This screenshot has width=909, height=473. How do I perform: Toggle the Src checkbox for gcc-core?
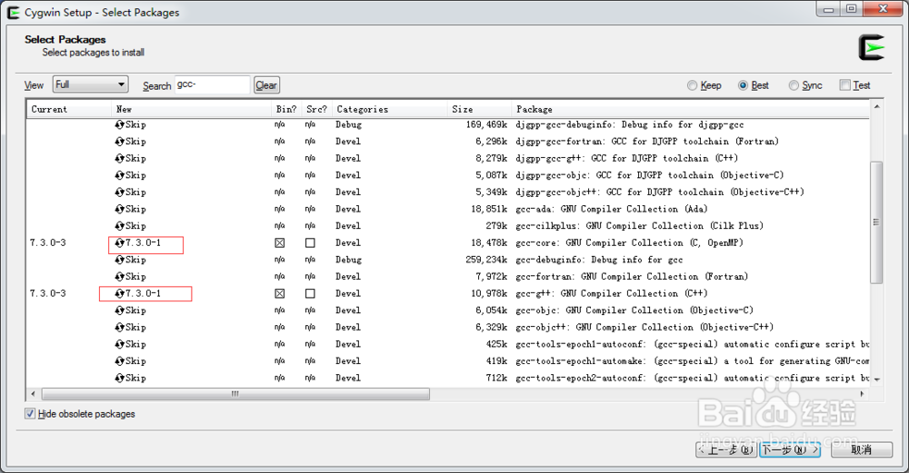coord(310,243)
